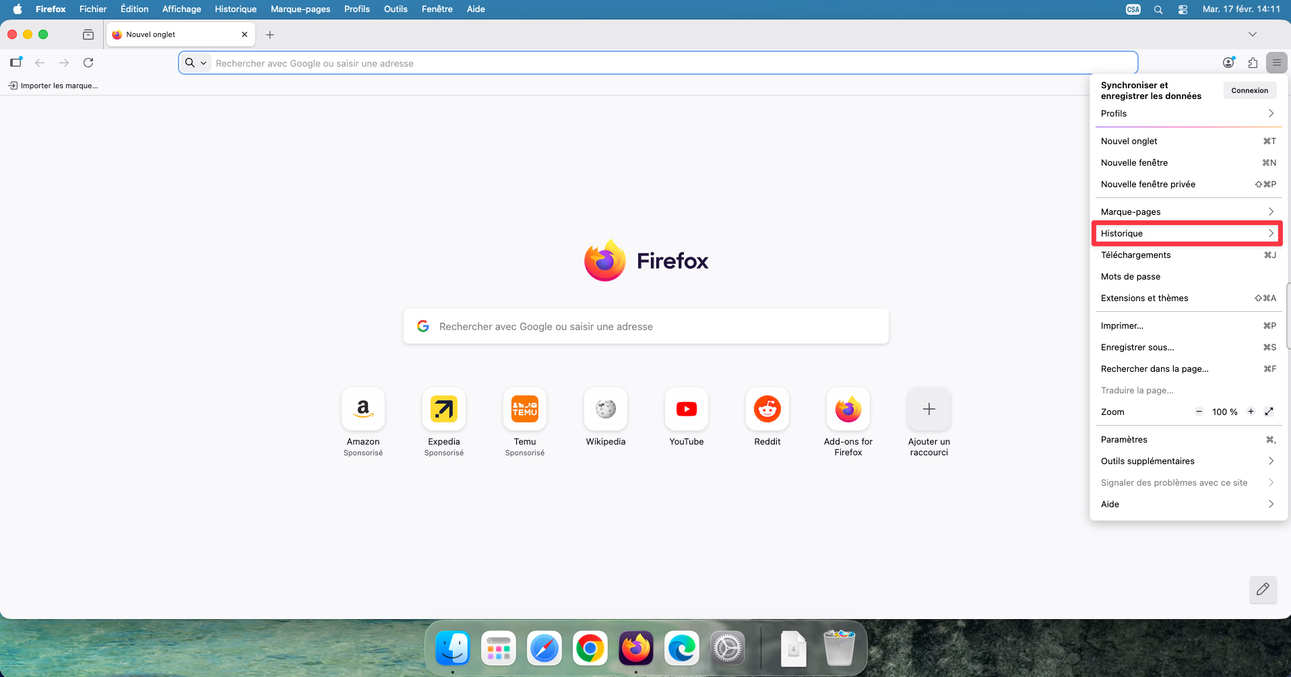The image size is (1291, 677).
Task: Reset zoom by clicking 100 %
Action: tap(1225, 412)
